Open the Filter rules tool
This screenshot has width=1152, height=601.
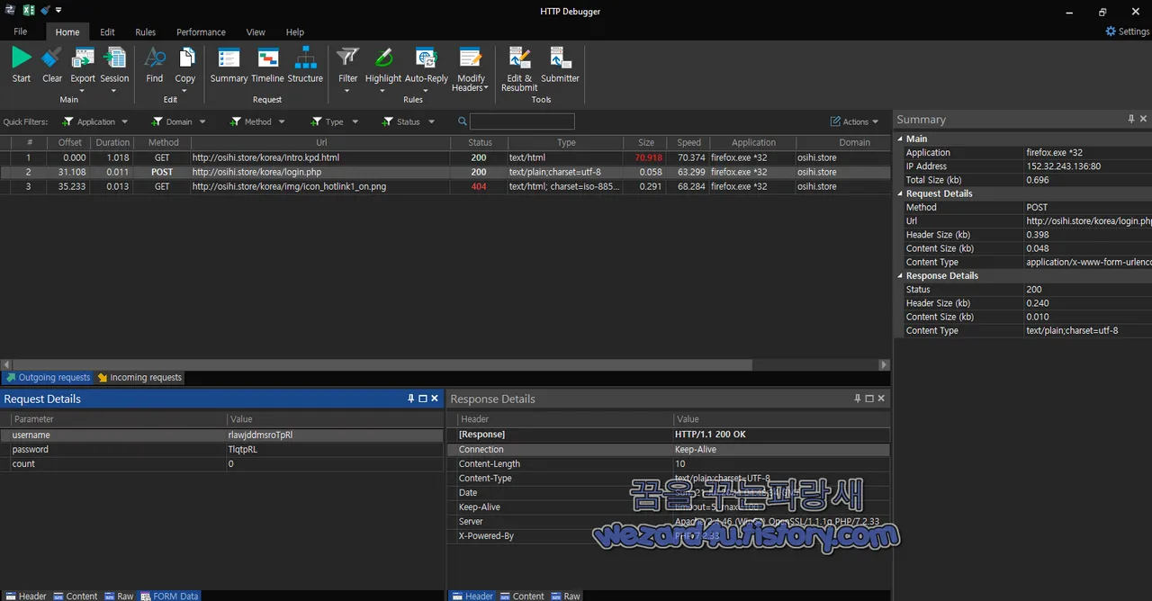(x=347, y=69)
